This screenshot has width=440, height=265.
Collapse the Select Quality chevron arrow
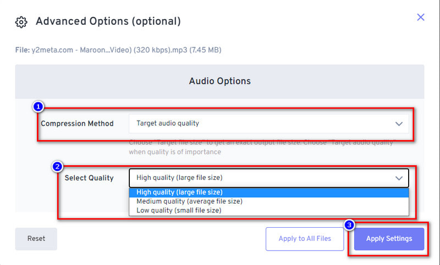pyautogui.click(x=399, y=178)
